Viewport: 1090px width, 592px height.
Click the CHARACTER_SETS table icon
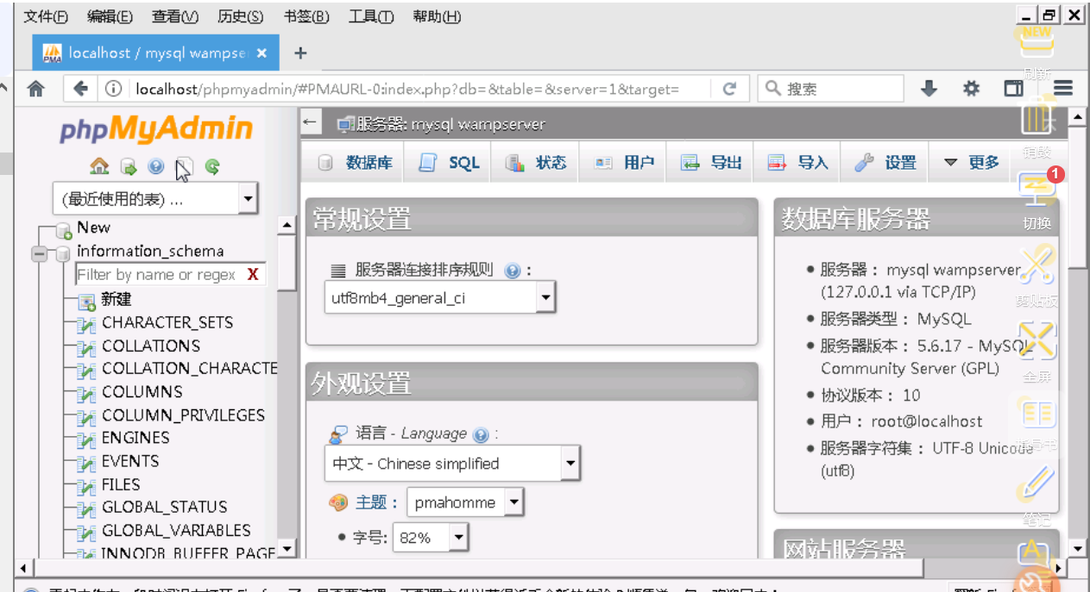[x=86, y=324]
